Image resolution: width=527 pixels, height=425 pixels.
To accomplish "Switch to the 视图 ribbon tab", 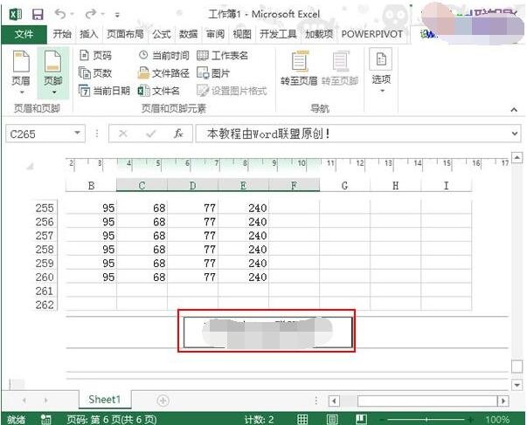I will pyautogui.click(x=242, y=34).
